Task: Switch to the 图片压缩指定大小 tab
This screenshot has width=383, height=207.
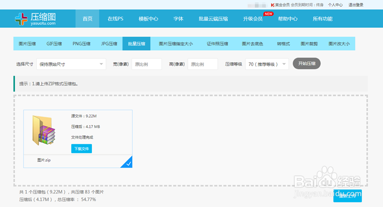Action: 176,44
